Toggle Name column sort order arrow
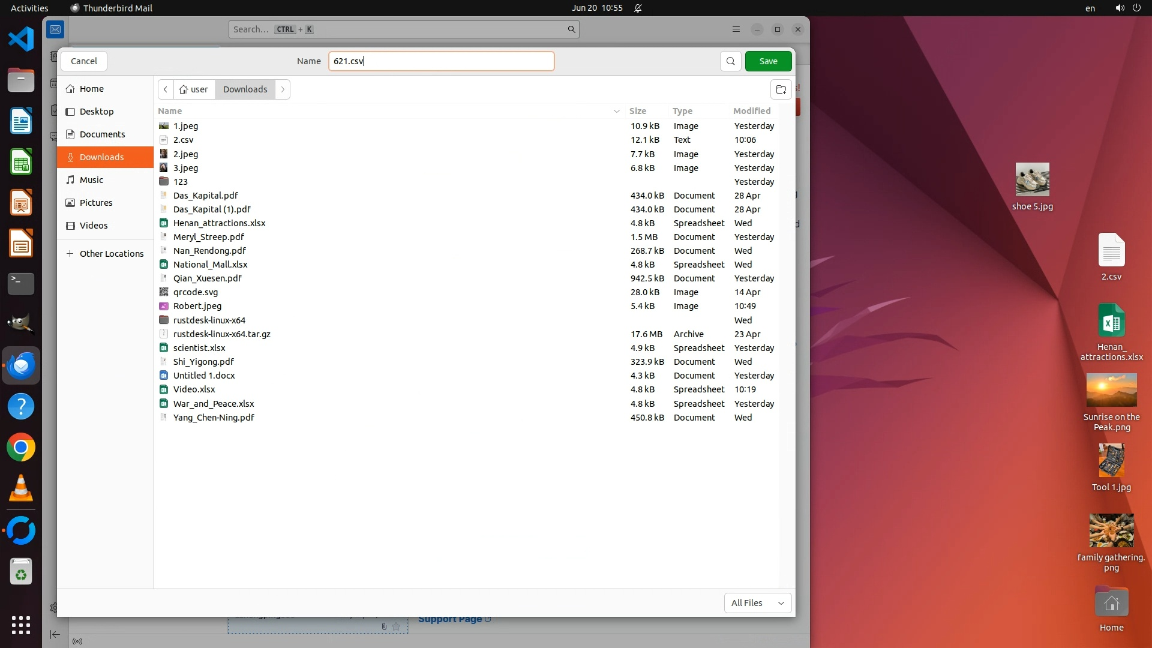This screenshot has height=648, width=1152. [x=616, y=111]
